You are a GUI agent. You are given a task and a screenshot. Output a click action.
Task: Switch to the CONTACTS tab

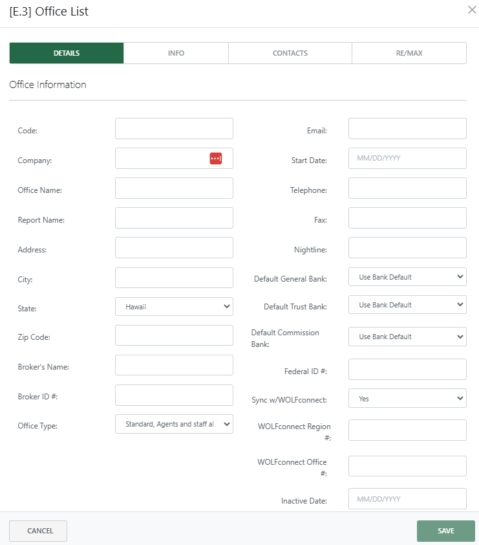point(290,52)
